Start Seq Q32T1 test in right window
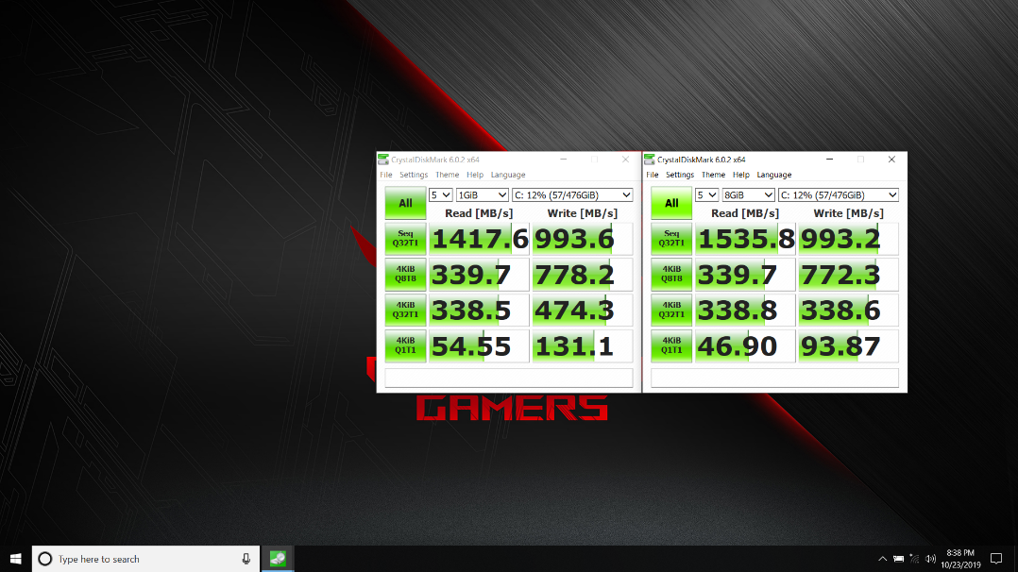 (x=671, y=238)
